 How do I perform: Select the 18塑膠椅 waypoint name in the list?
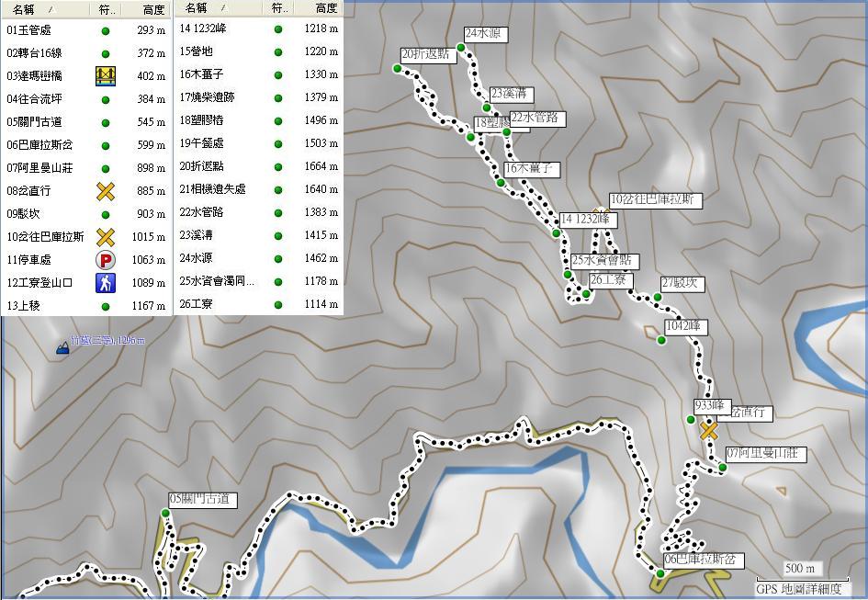[x=201, y=120]
